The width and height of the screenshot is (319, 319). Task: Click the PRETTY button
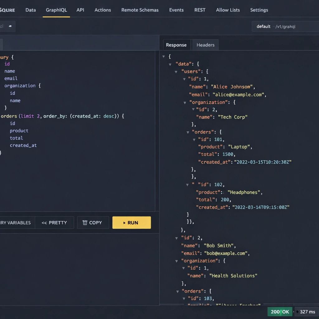(x=54, y=223)
